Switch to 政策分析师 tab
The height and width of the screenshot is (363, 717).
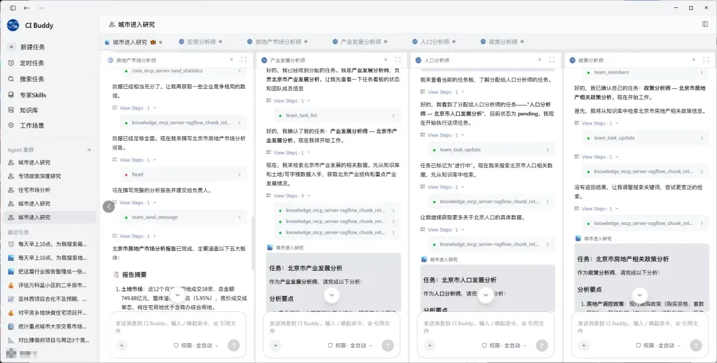point(502,42)
